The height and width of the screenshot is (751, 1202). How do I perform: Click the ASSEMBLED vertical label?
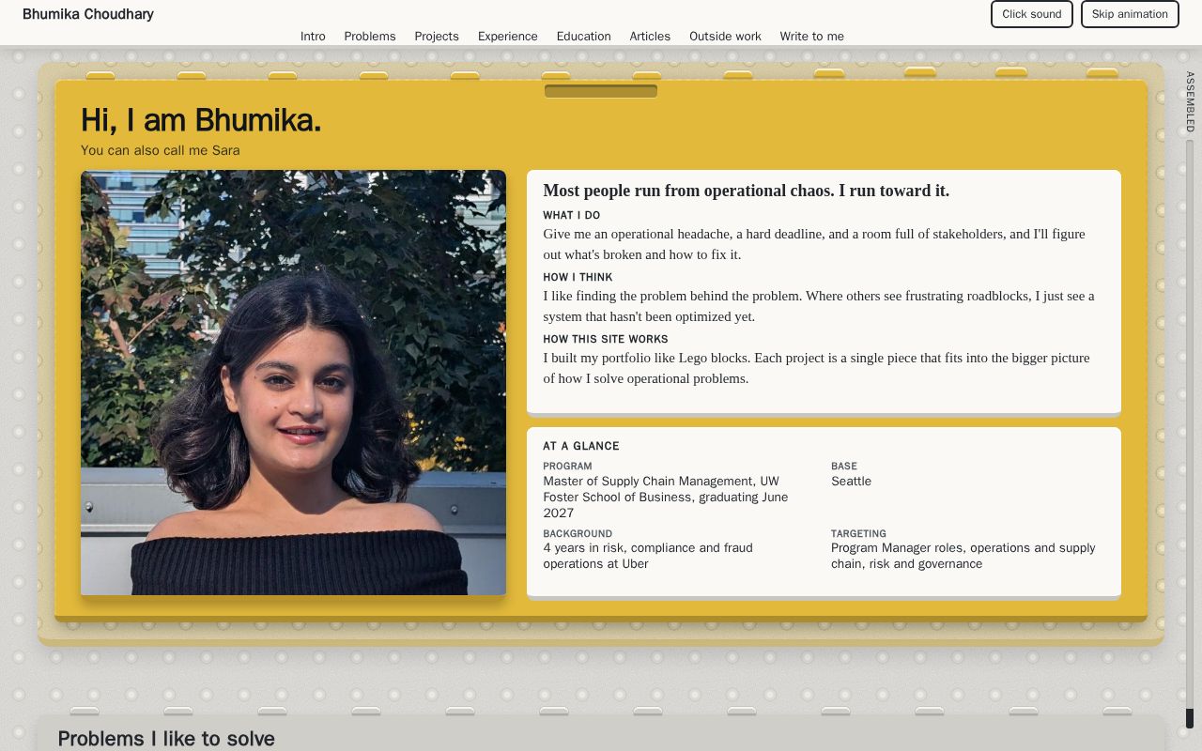coord(1190,101)
